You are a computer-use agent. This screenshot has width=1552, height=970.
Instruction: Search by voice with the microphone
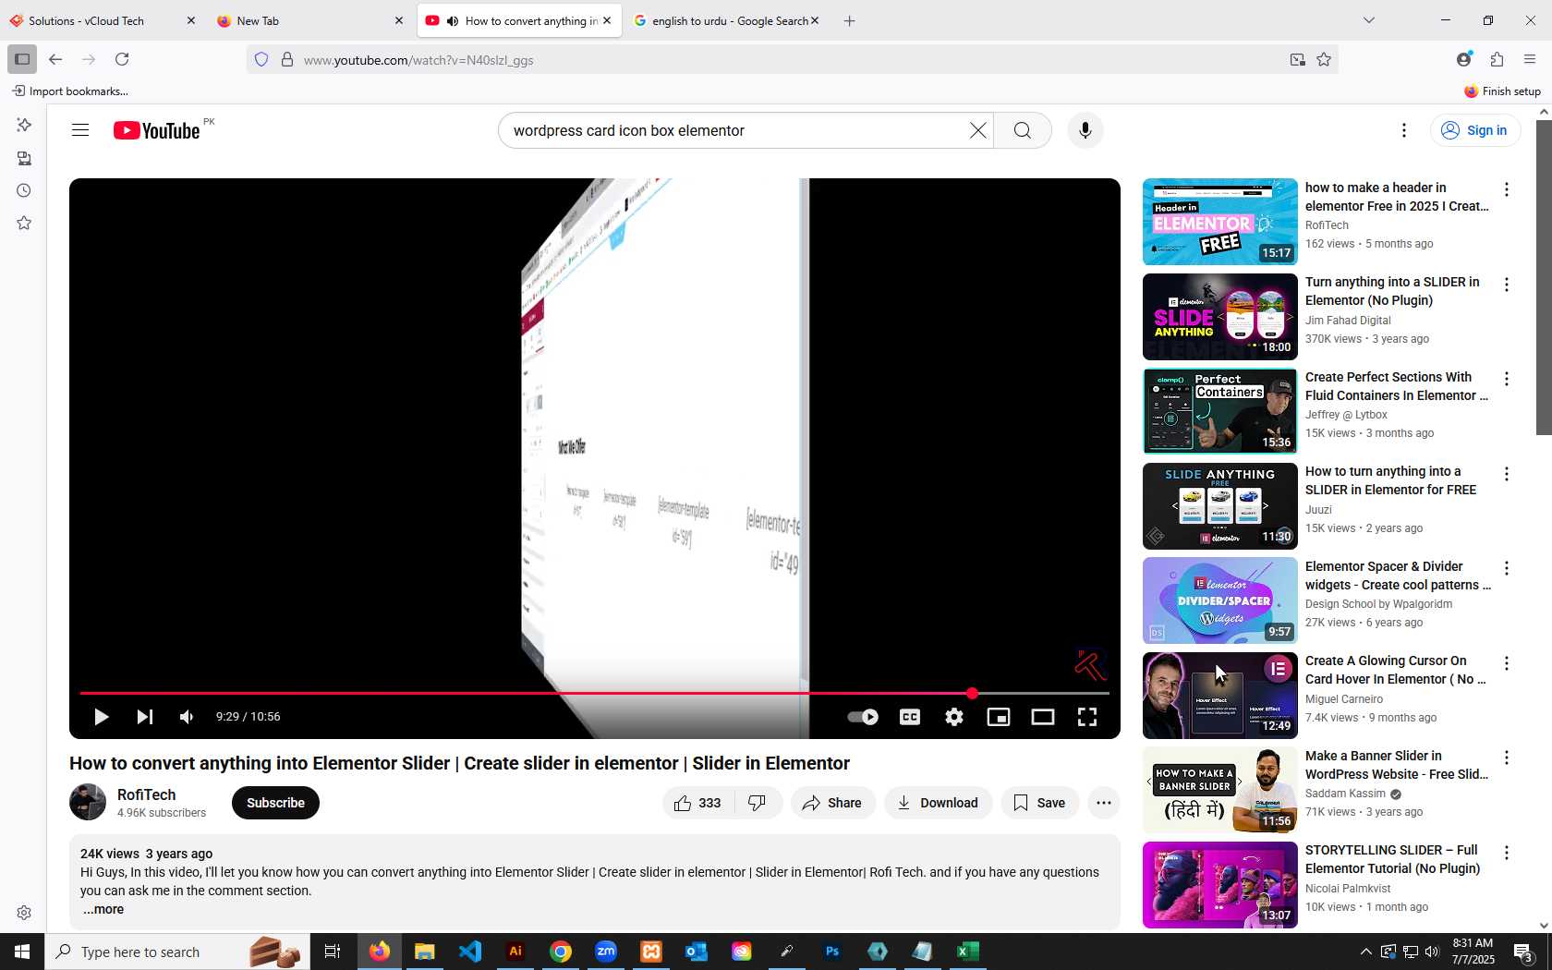point(1085,130)
